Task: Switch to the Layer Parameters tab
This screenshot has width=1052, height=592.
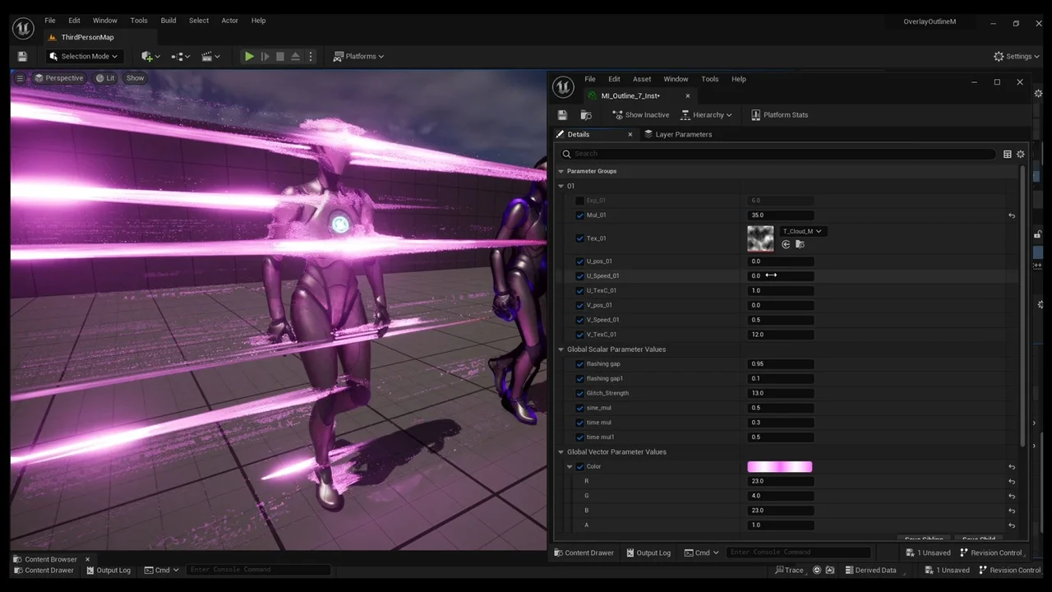Action: [x=682, y=134]
